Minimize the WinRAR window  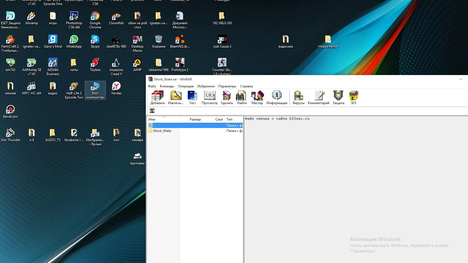point(461,79)
